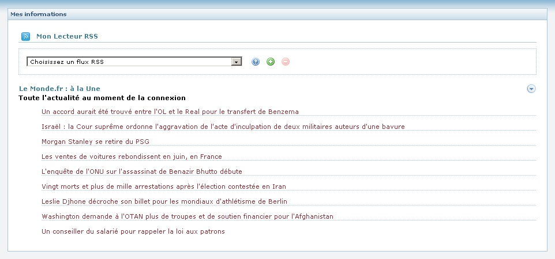Image resolution: width=555 pixels, height=259 pixels.
Task: Open article about Benzema transfer to Real
Action: (x=170, y=112)
